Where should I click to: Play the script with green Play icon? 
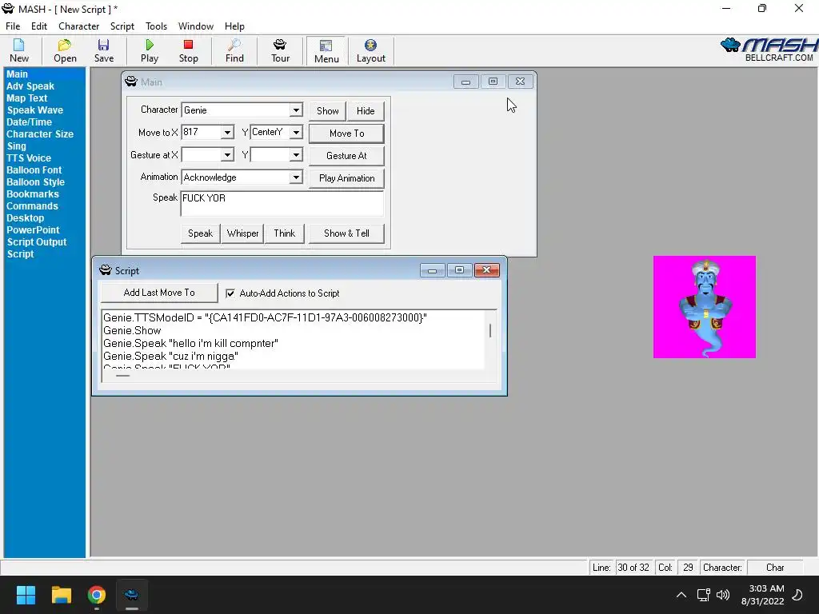click(150, 50)
